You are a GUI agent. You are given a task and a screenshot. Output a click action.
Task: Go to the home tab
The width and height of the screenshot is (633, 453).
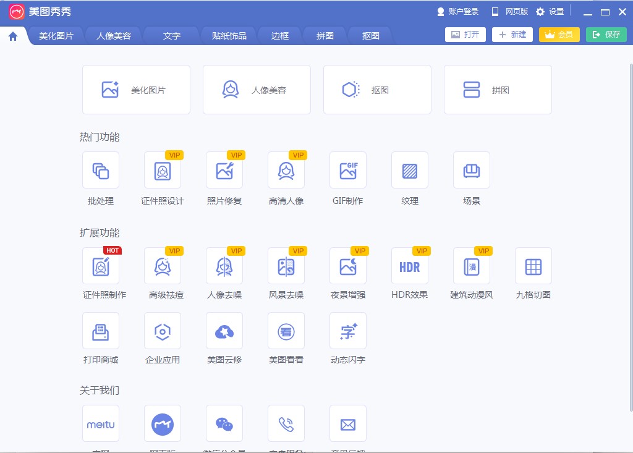(13, 36)
